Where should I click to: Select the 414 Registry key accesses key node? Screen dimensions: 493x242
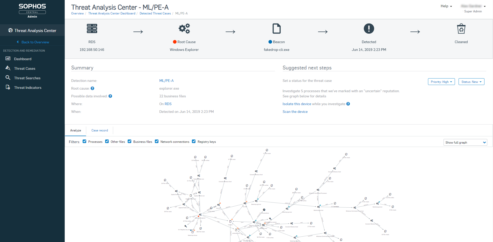(x=185, y=226)
